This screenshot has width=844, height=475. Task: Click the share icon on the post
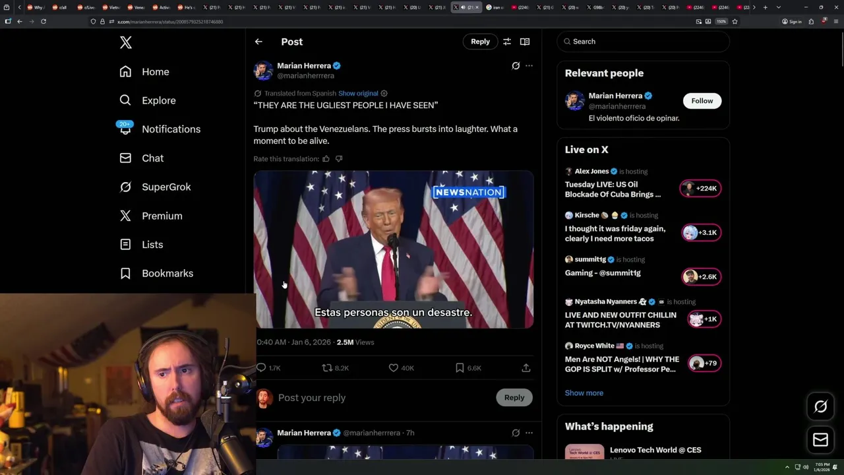point(526,368)
